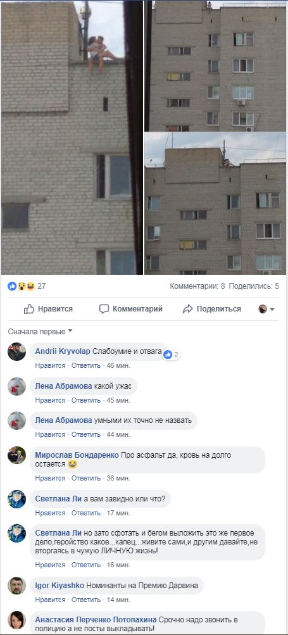The width and height of the screenshot is (288, 635).
Task: Like Светлана Ли's comment posted 17 мин. ago
Action: click(50, 513)
